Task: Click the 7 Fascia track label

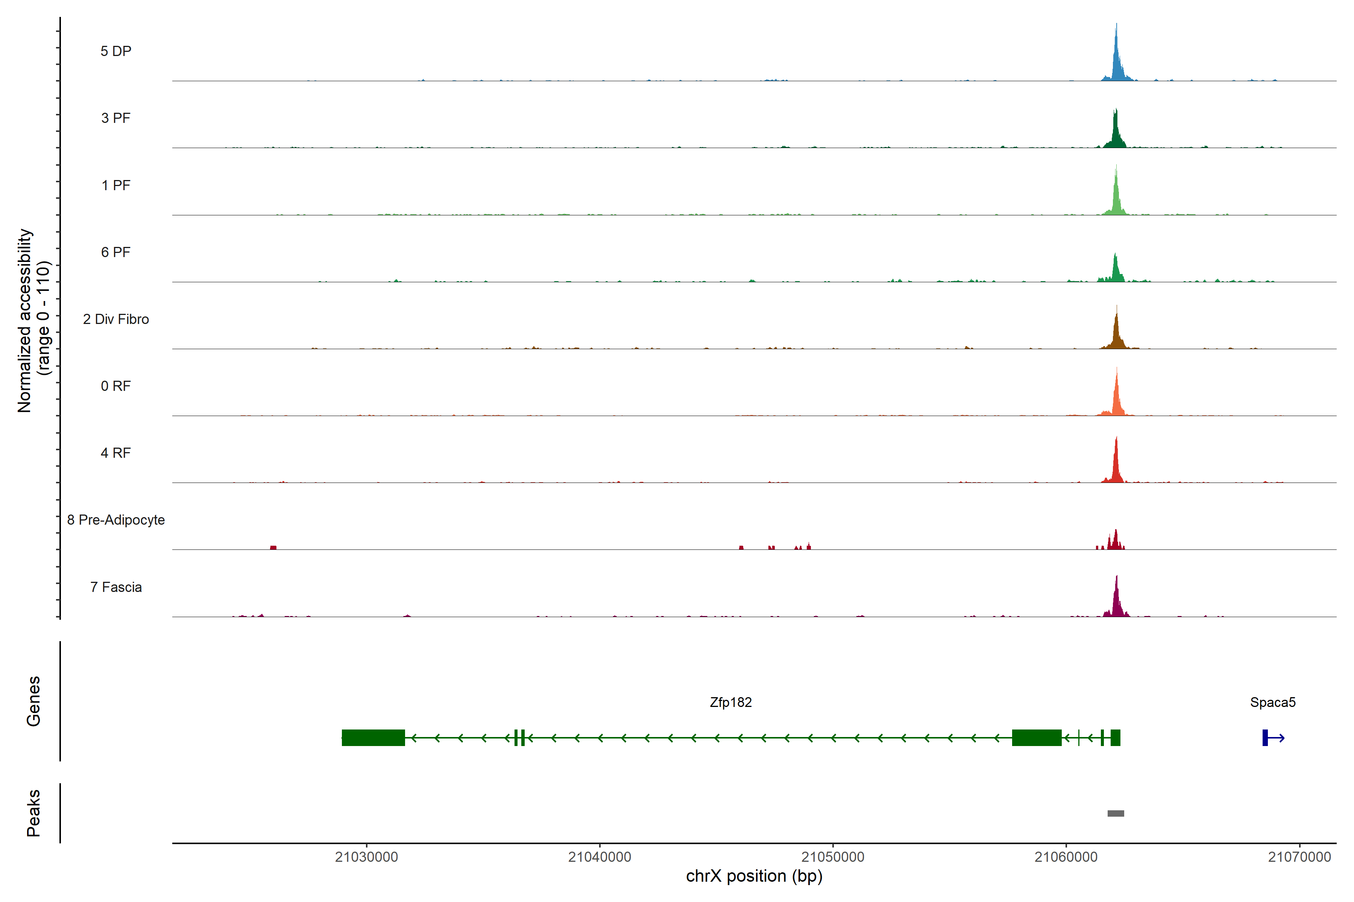Action: [x=116, y=587]
